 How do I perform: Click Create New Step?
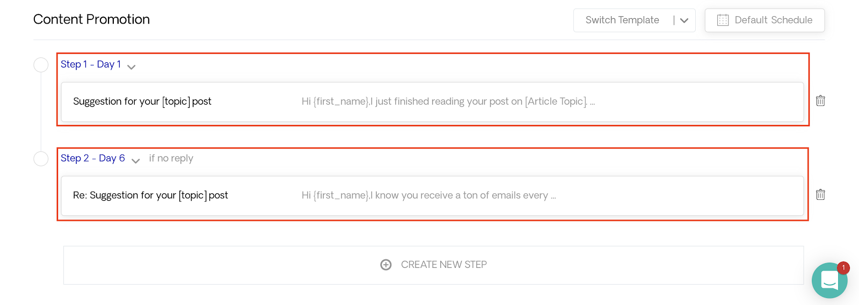pyautogui.click(x=434, y=265)
